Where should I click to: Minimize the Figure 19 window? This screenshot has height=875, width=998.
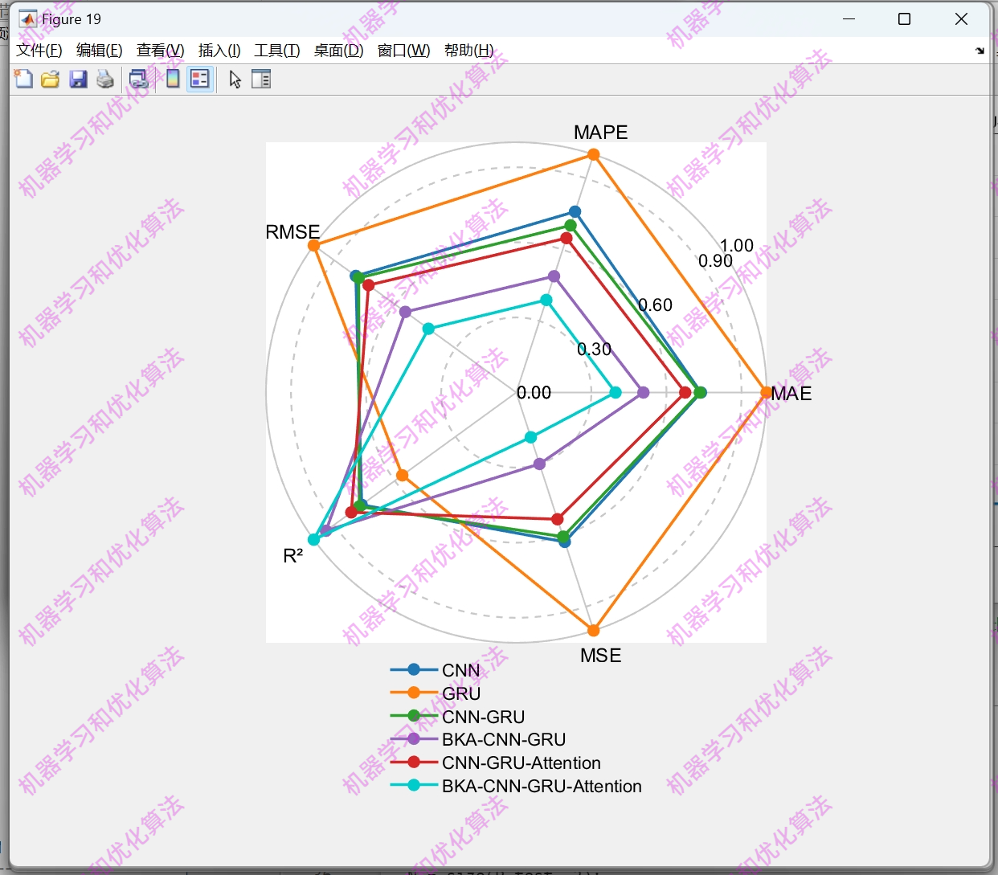click(849, 19)
